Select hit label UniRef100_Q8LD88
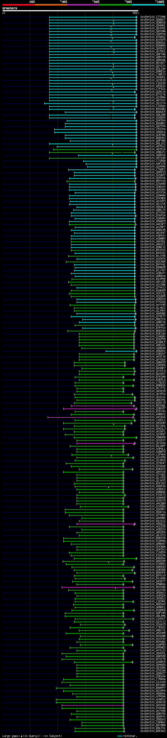Viewport: 167px width, 738px height. pyautogui.click(x=153, y=115)
